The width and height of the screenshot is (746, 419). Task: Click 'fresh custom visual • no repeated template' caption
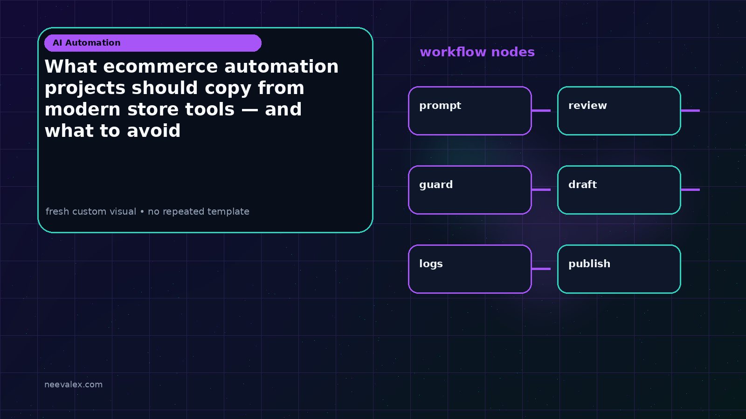(x=147, y=211)
